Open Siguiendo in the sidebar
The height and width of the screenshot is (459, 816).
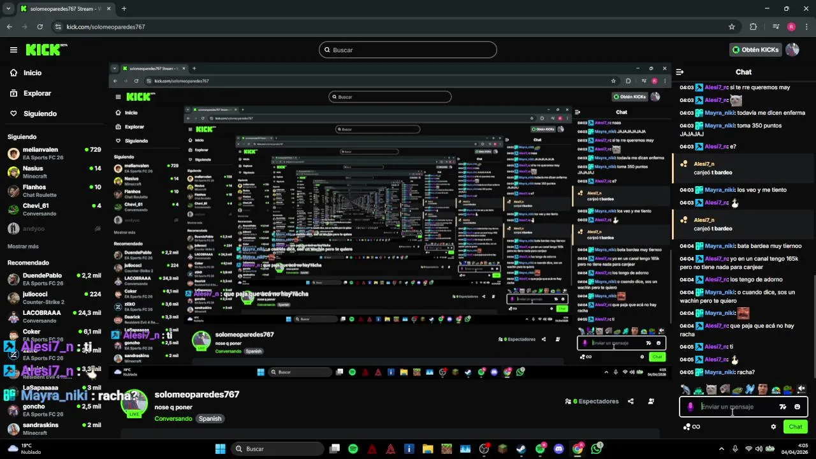(x=33, y=113)
